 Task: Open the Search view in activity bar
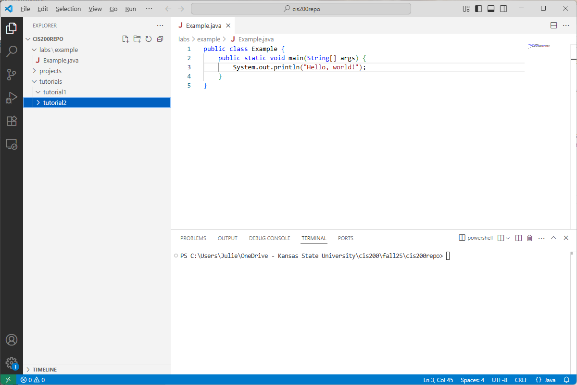click(12, 51)
